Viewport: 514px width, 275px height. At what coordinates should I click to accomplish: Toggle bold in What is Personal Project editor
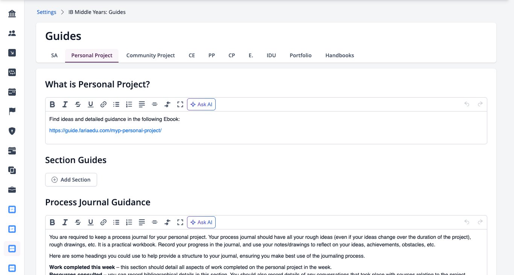[52, 104]
